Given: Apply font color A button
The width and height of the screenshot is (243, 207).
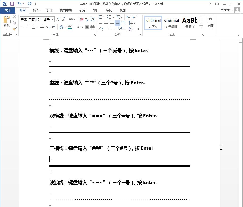Looking at the screenshot, I should [x=78, y=27].
